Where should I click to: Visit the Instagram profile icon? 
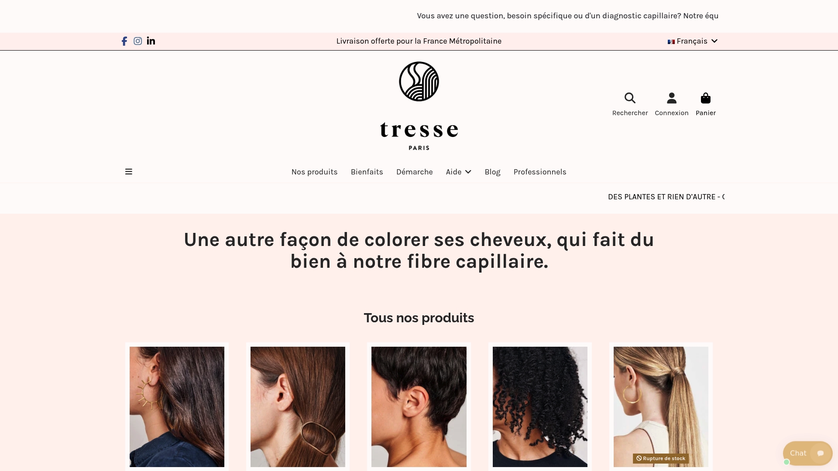click(138, 41)
